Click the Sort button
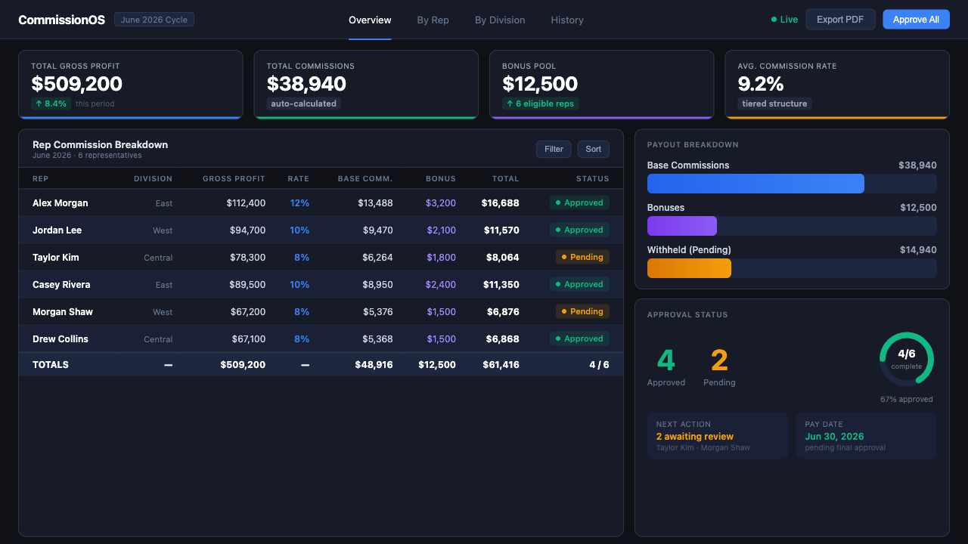Screen dimensions: 968x544 pyautogui.click(x=593, y=149)
